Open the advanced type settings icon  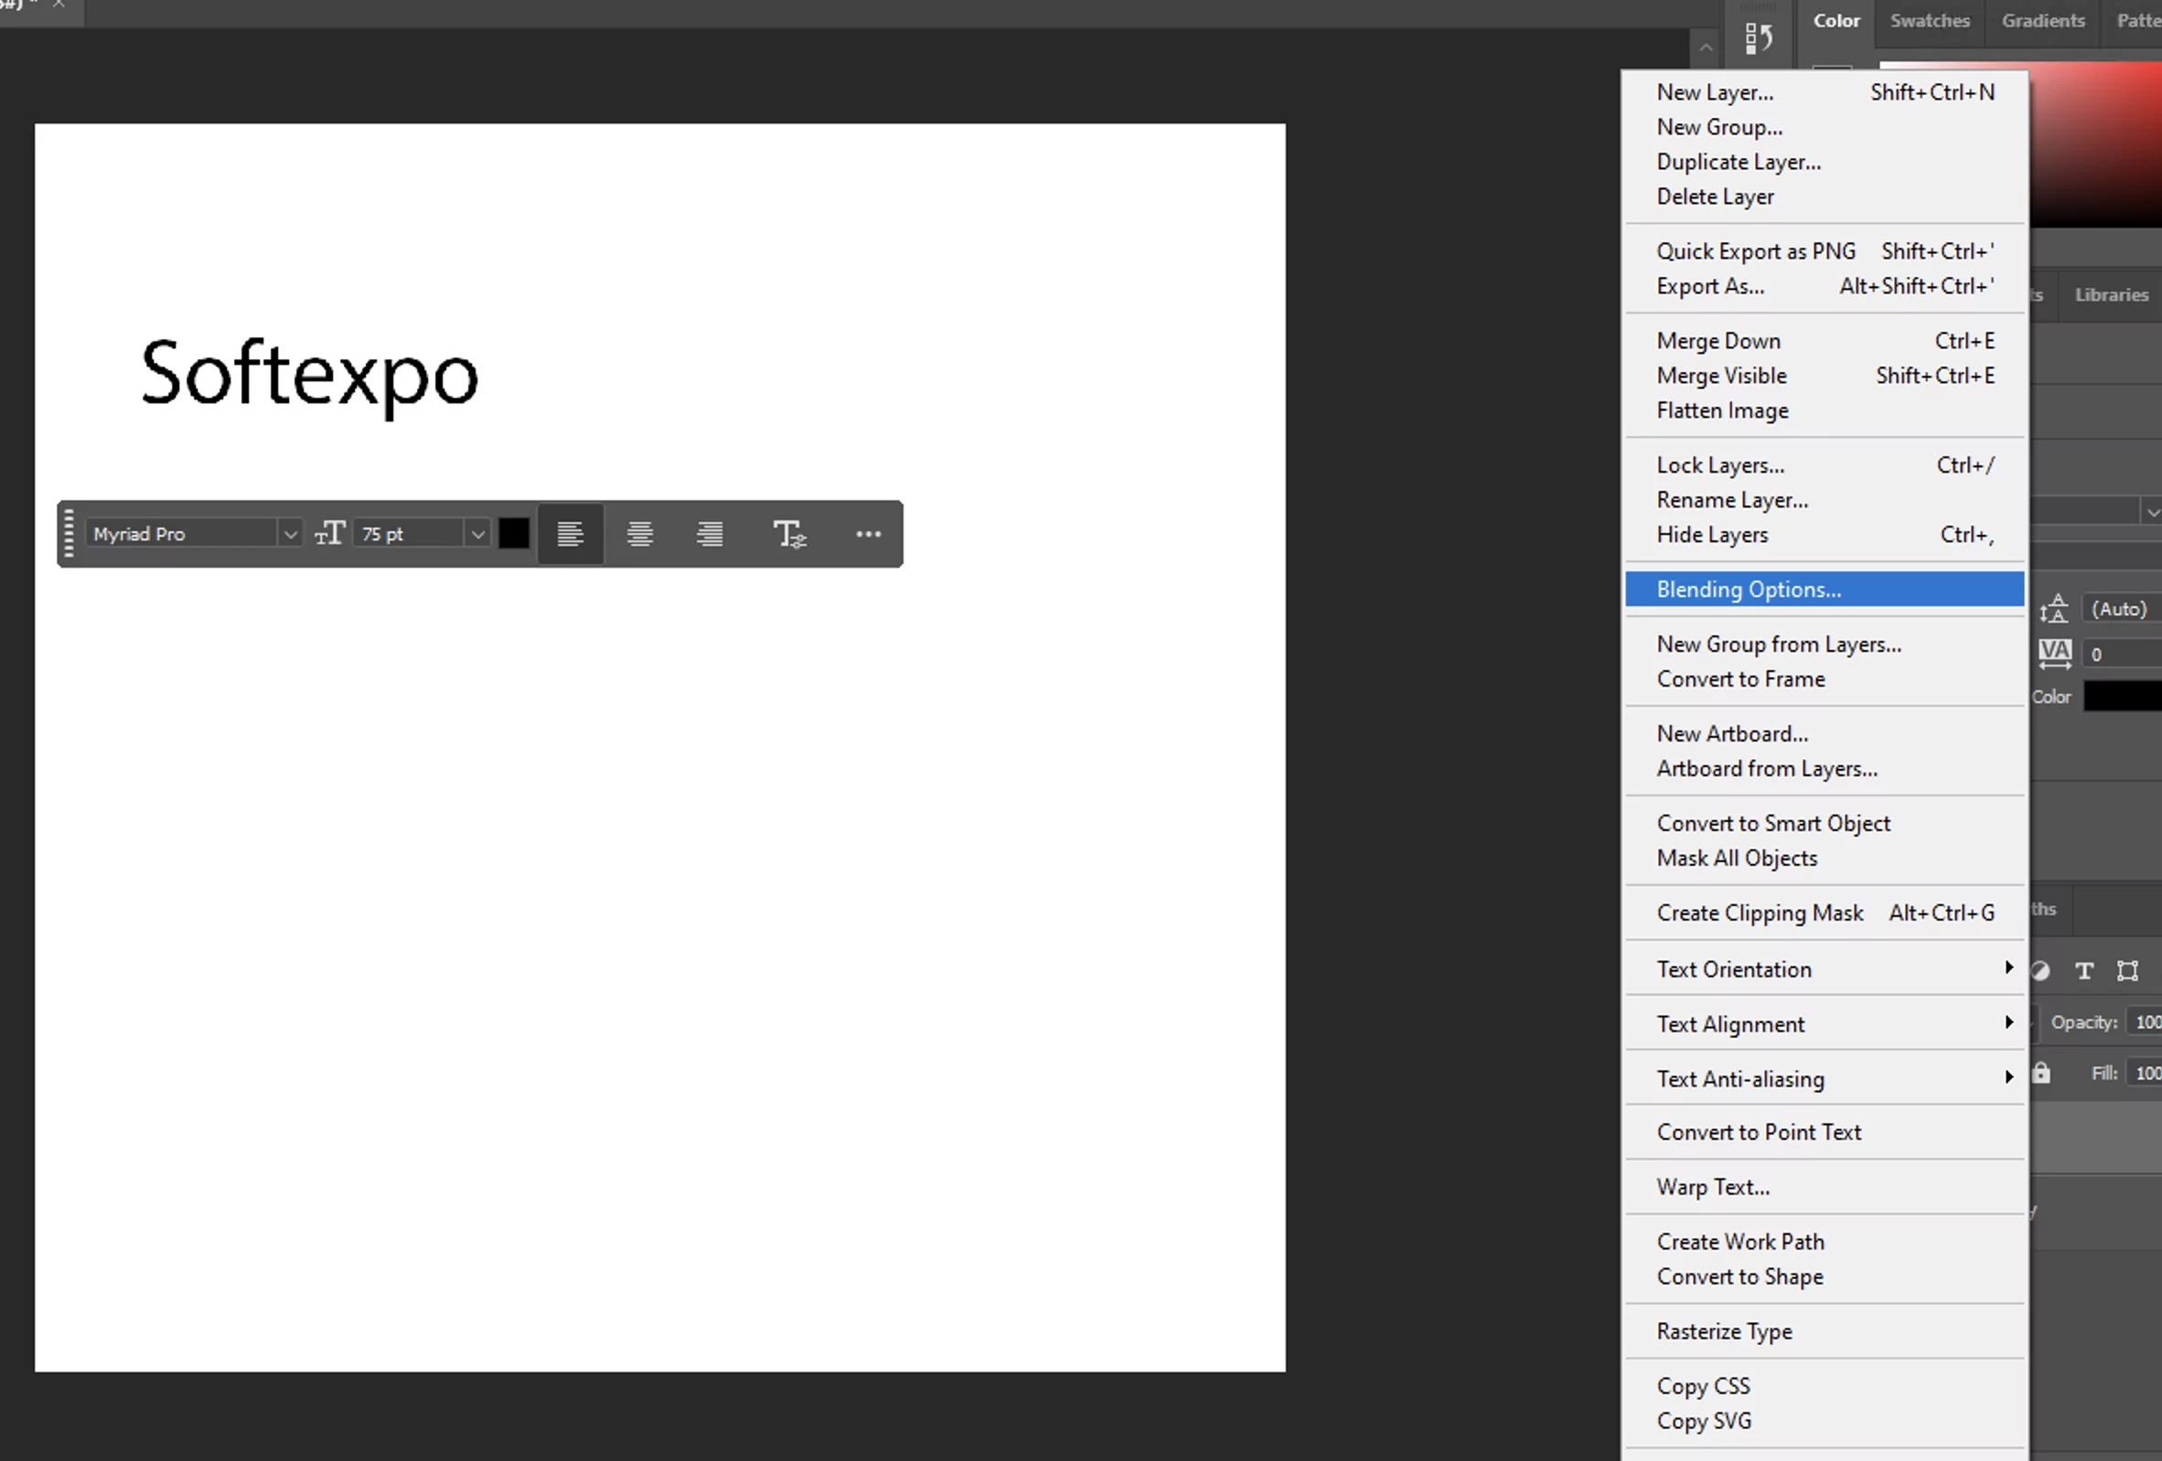point(789,534)
